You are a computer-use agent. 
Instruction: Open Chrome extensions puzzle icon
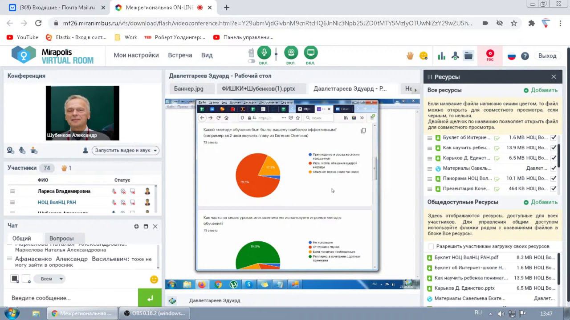(531, 23)
